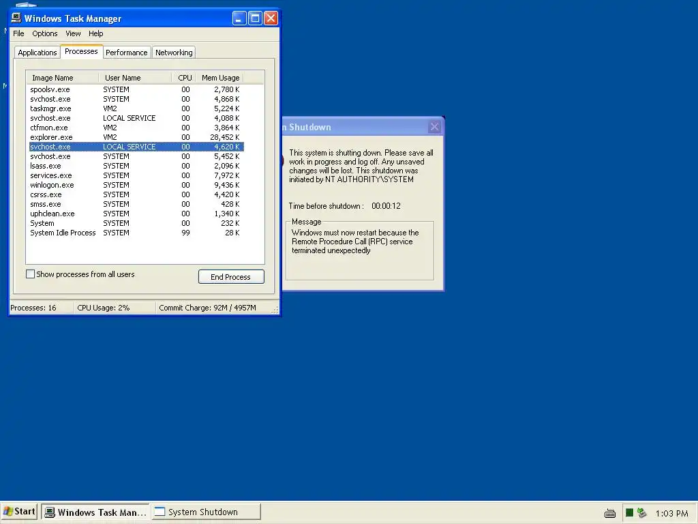Select the taskmgr.exe process row

coord(136,108)
